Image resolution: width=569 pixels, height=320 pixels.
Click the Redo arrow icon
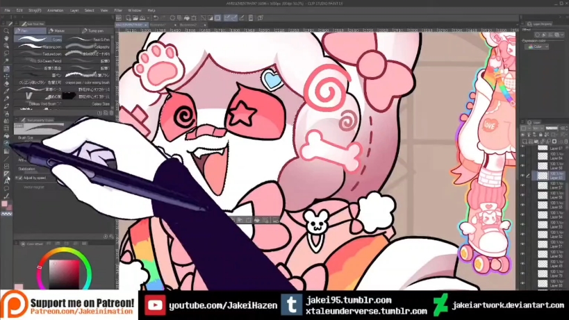(163, 18)
